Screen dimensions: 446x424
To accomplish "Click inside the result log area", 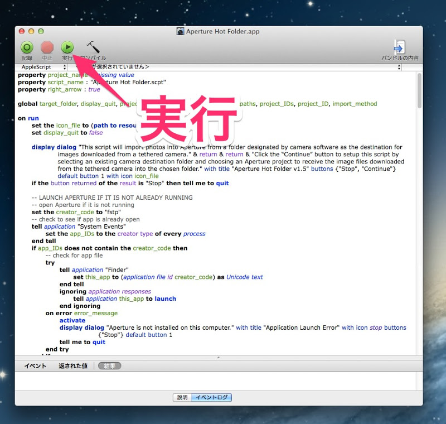I will pyautogui.click(x=215, y=380).
